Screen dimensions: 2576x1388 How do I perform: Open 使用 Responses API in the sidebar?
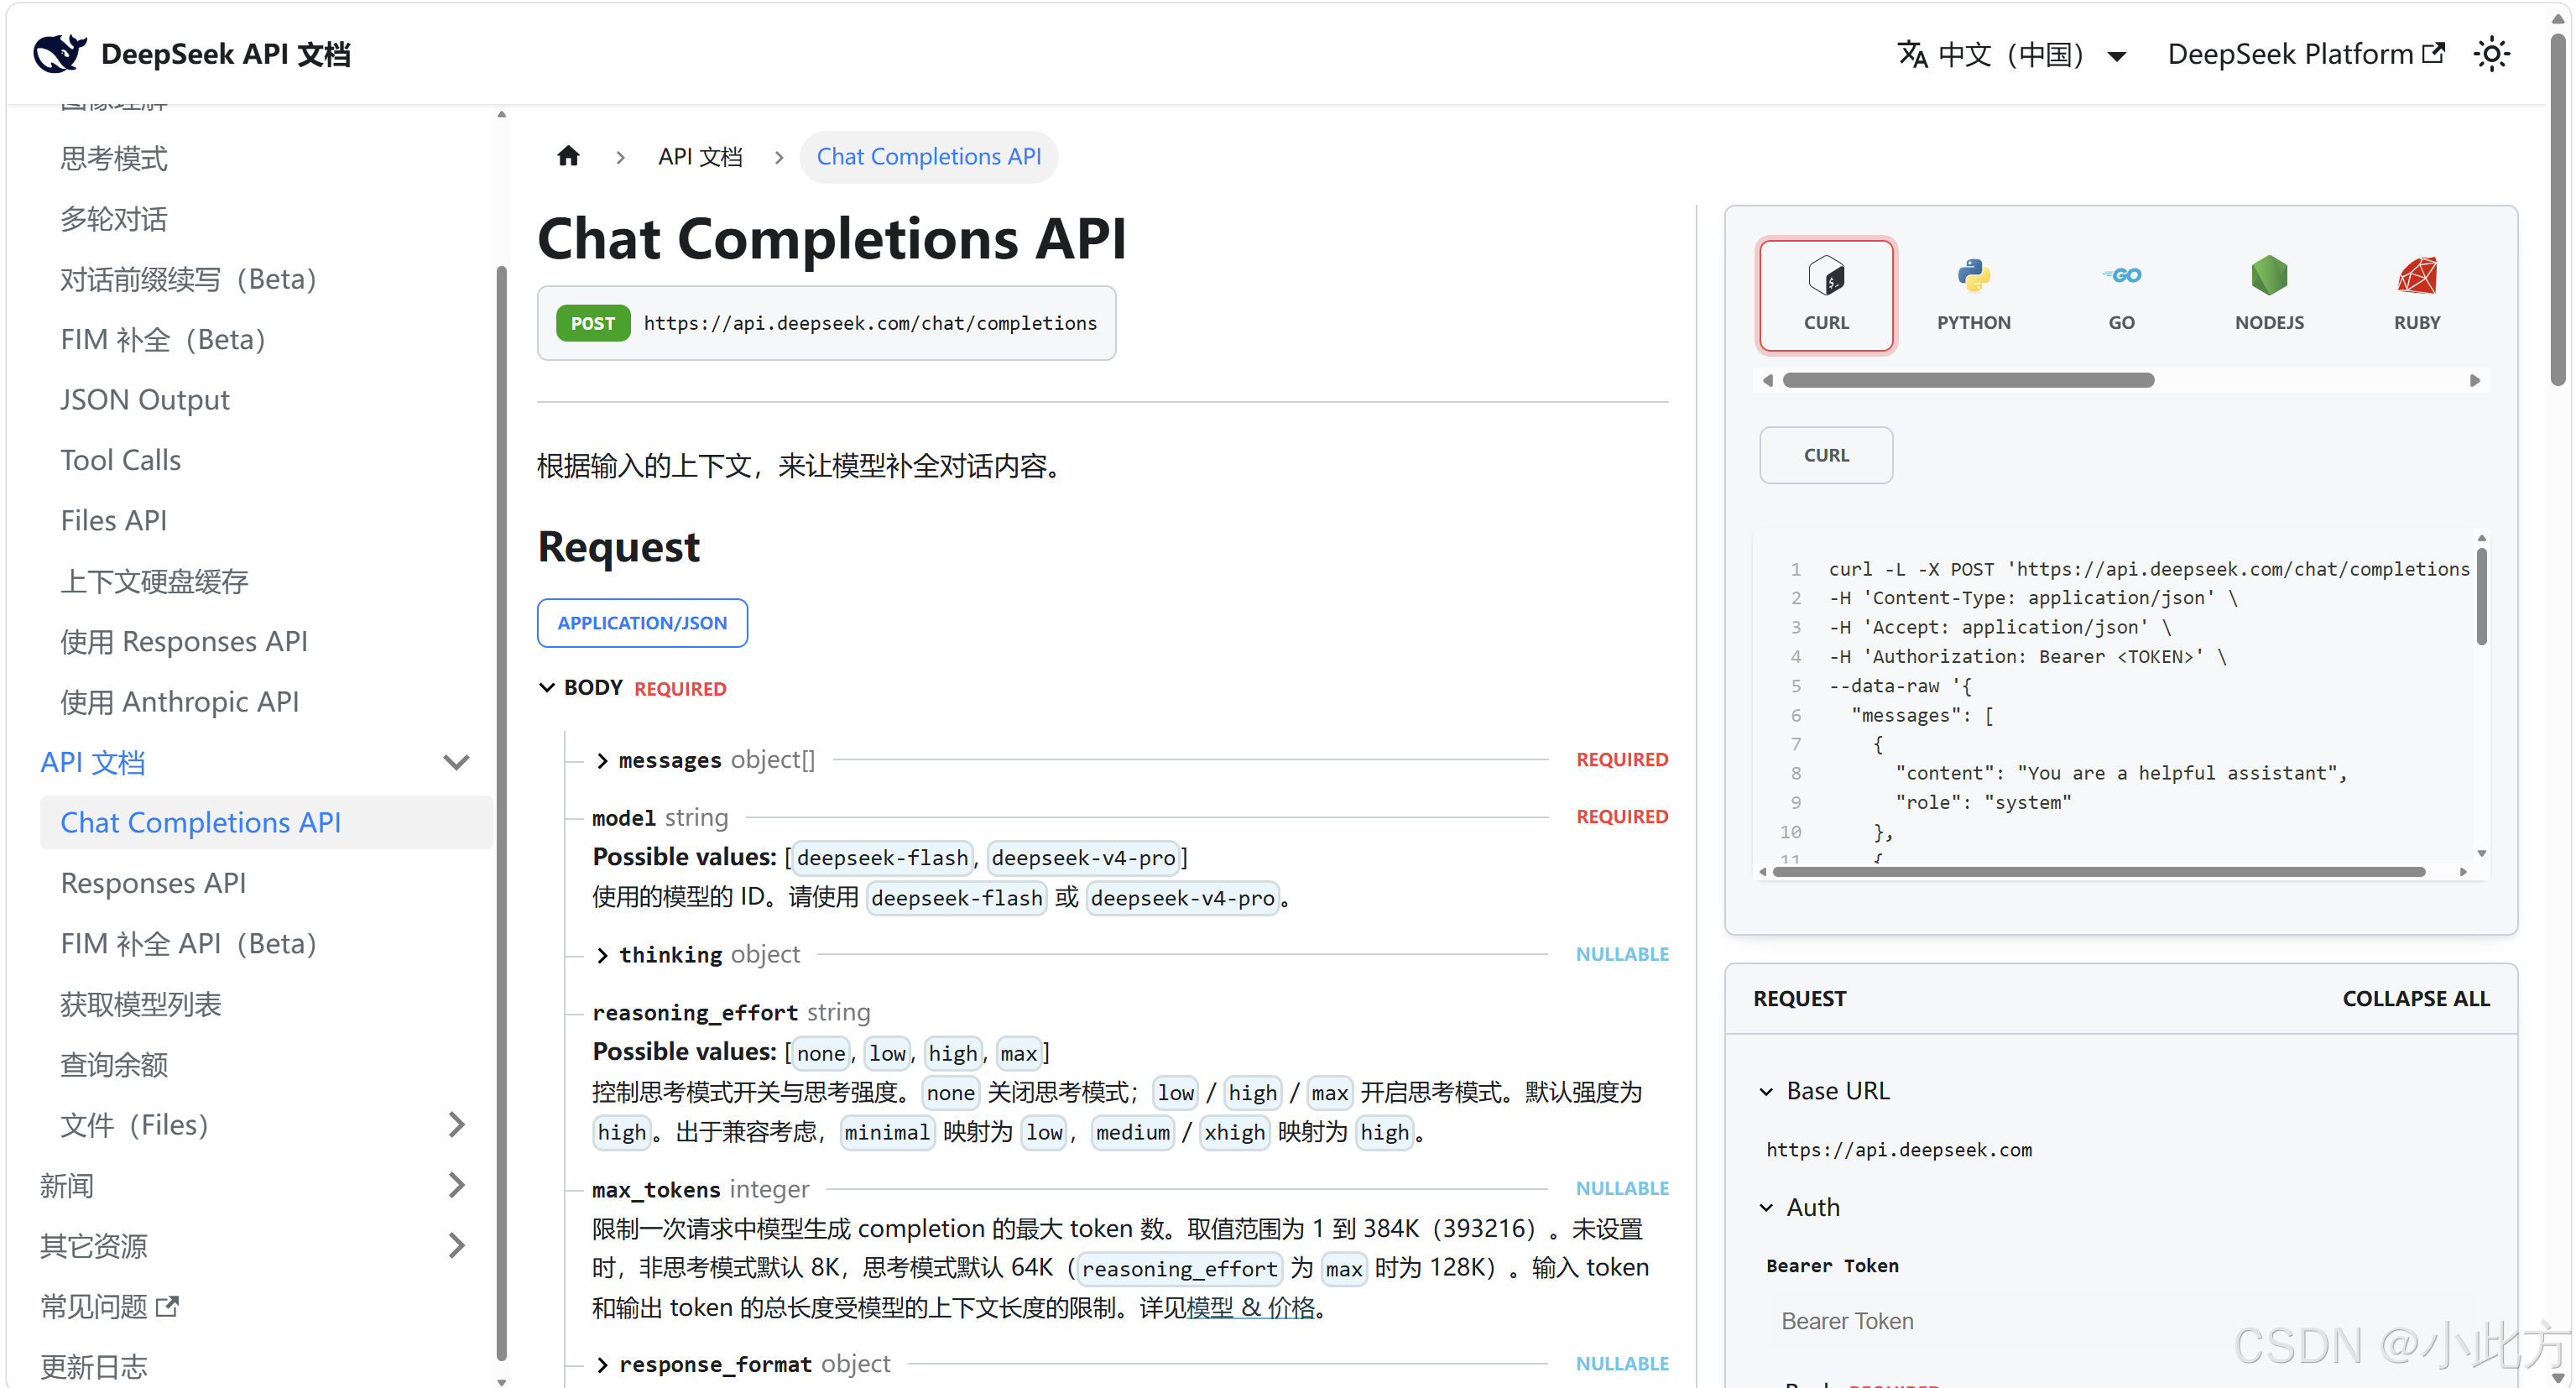click(x=184, y=642)
